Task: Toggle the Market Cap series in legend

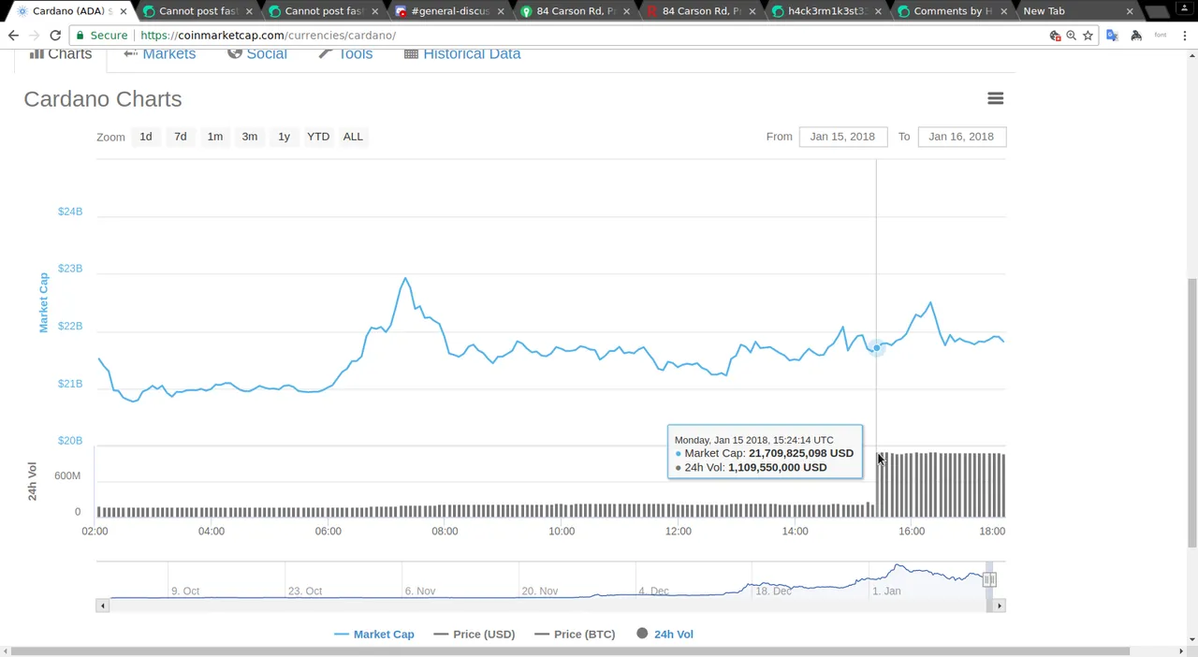Action: tap(374, 635)
